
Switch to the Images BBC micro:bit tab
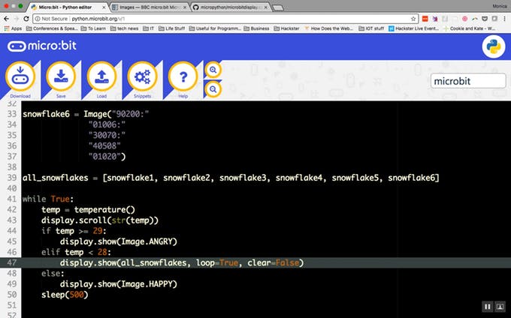pyautogui.click(x=146, y=7)
